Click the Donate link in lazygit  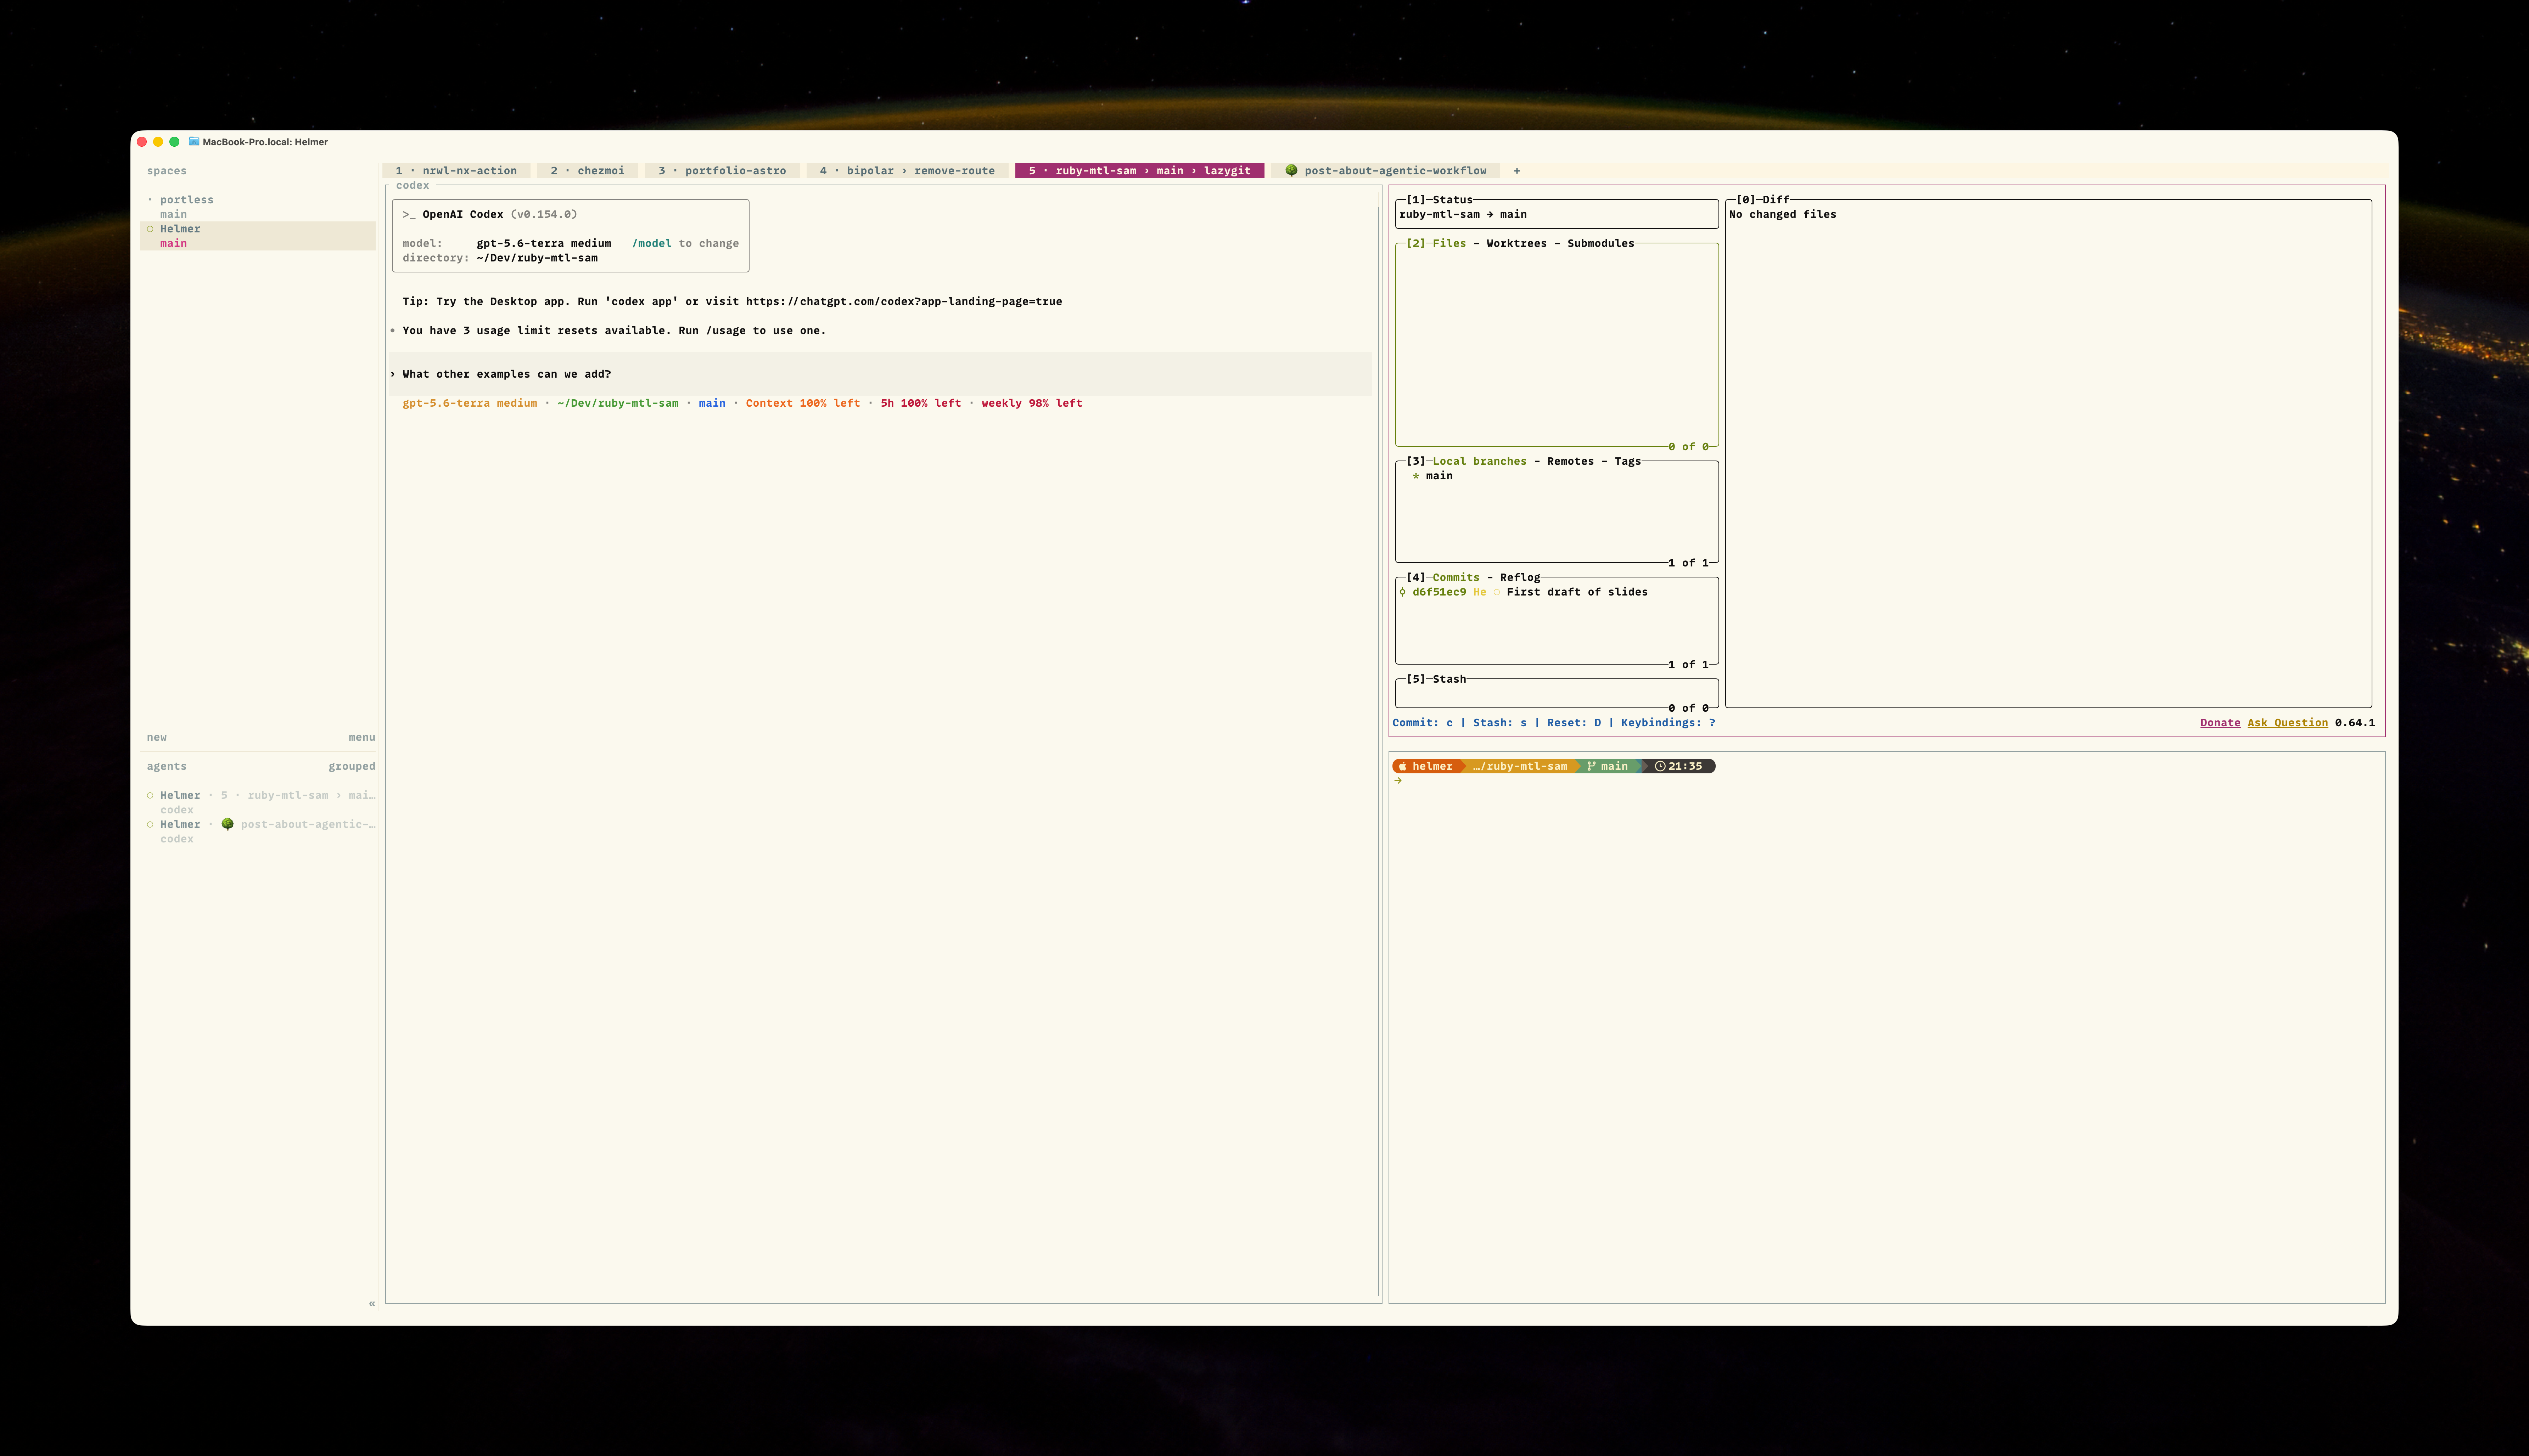(2220, 723)
